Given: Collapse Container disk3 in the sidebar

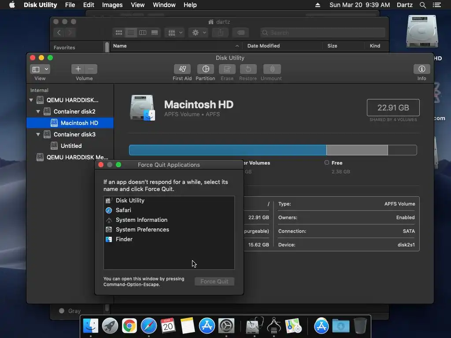Looking at the screenshot, I should tap(38, 135).
